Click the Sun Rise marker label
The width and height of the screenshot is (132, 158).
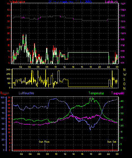pos(44,142)
